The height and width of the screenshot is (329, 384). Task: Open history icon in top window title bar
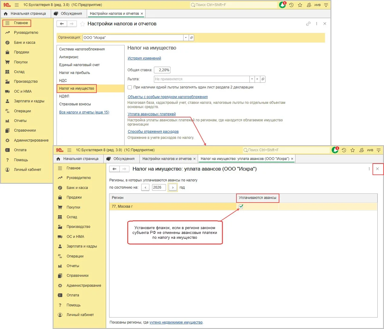tap(291, 5)
